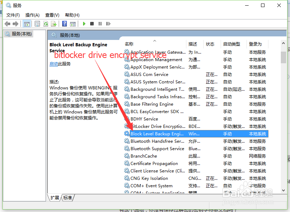Click the Export list toolbar icon
This screenshot has height=212, width=290.
tap(54, 24)
